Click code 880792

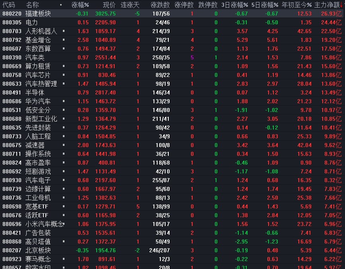(12, 40)
